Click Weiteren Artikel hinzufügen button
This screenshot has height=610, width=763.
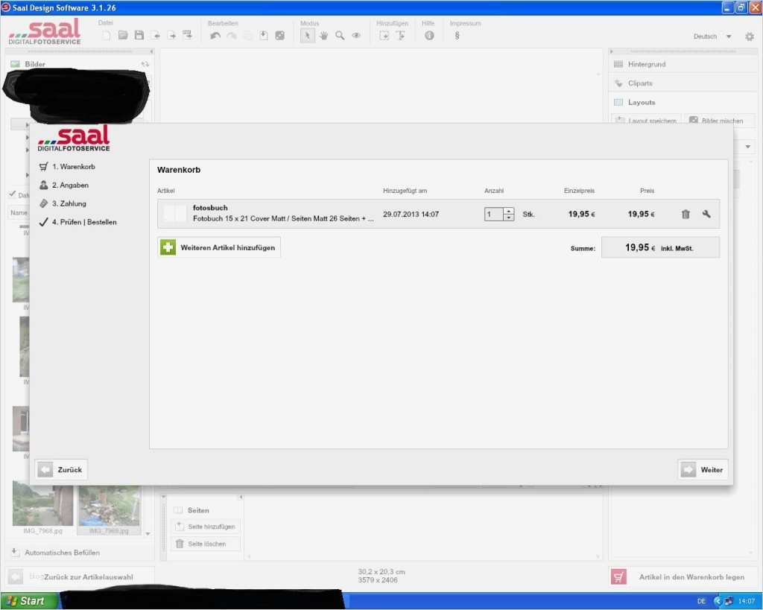click(219, 247)
